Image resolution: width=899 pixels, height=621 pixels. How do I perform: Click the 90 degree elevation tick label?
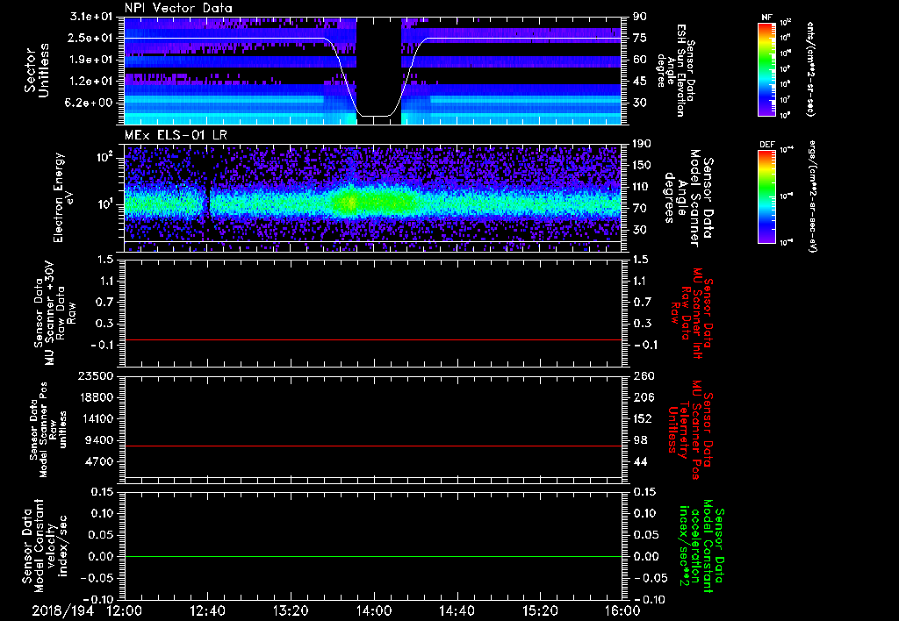tap(640, 17)
